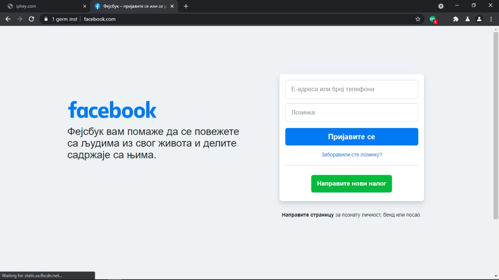Minimize the Chrome window

click(457, 5)
